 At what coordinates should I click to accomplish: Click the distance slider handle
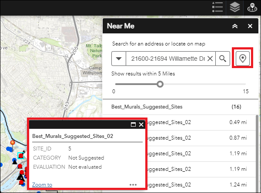[x=160, y=84]
